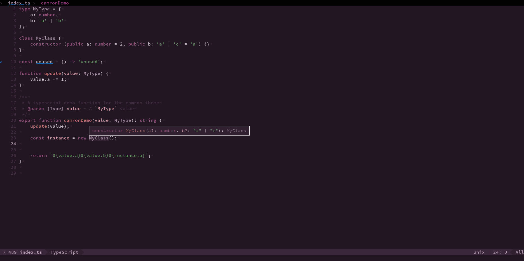Click 'value.a' on line 13
The image size is (524, 261).
pyautogui.click(x=40, y=79)
